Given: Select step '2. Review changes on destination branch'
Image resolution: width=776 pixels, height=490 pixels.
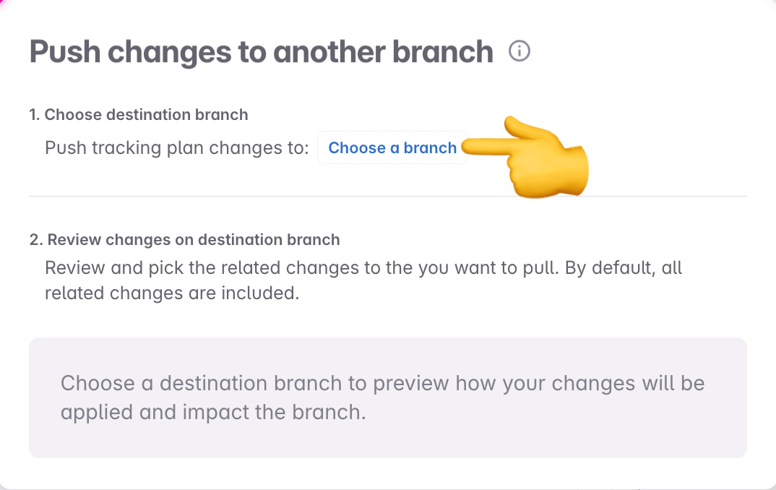Looking at the screenshot, I should [x=185, y=240].
